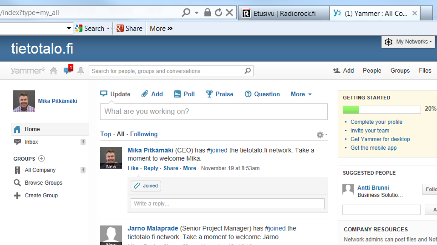Click the Joined topic tag

pyautogui.click(x=146, y=186)
